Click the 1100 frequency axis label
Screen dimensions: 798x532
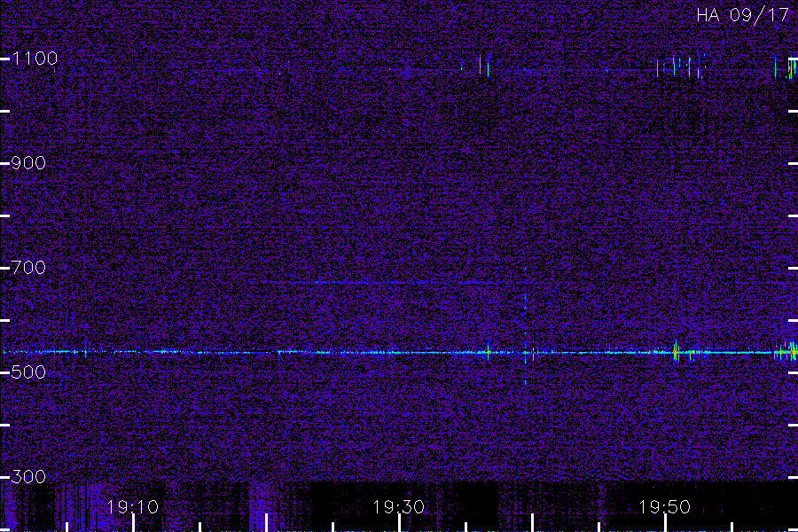point(35,59)
